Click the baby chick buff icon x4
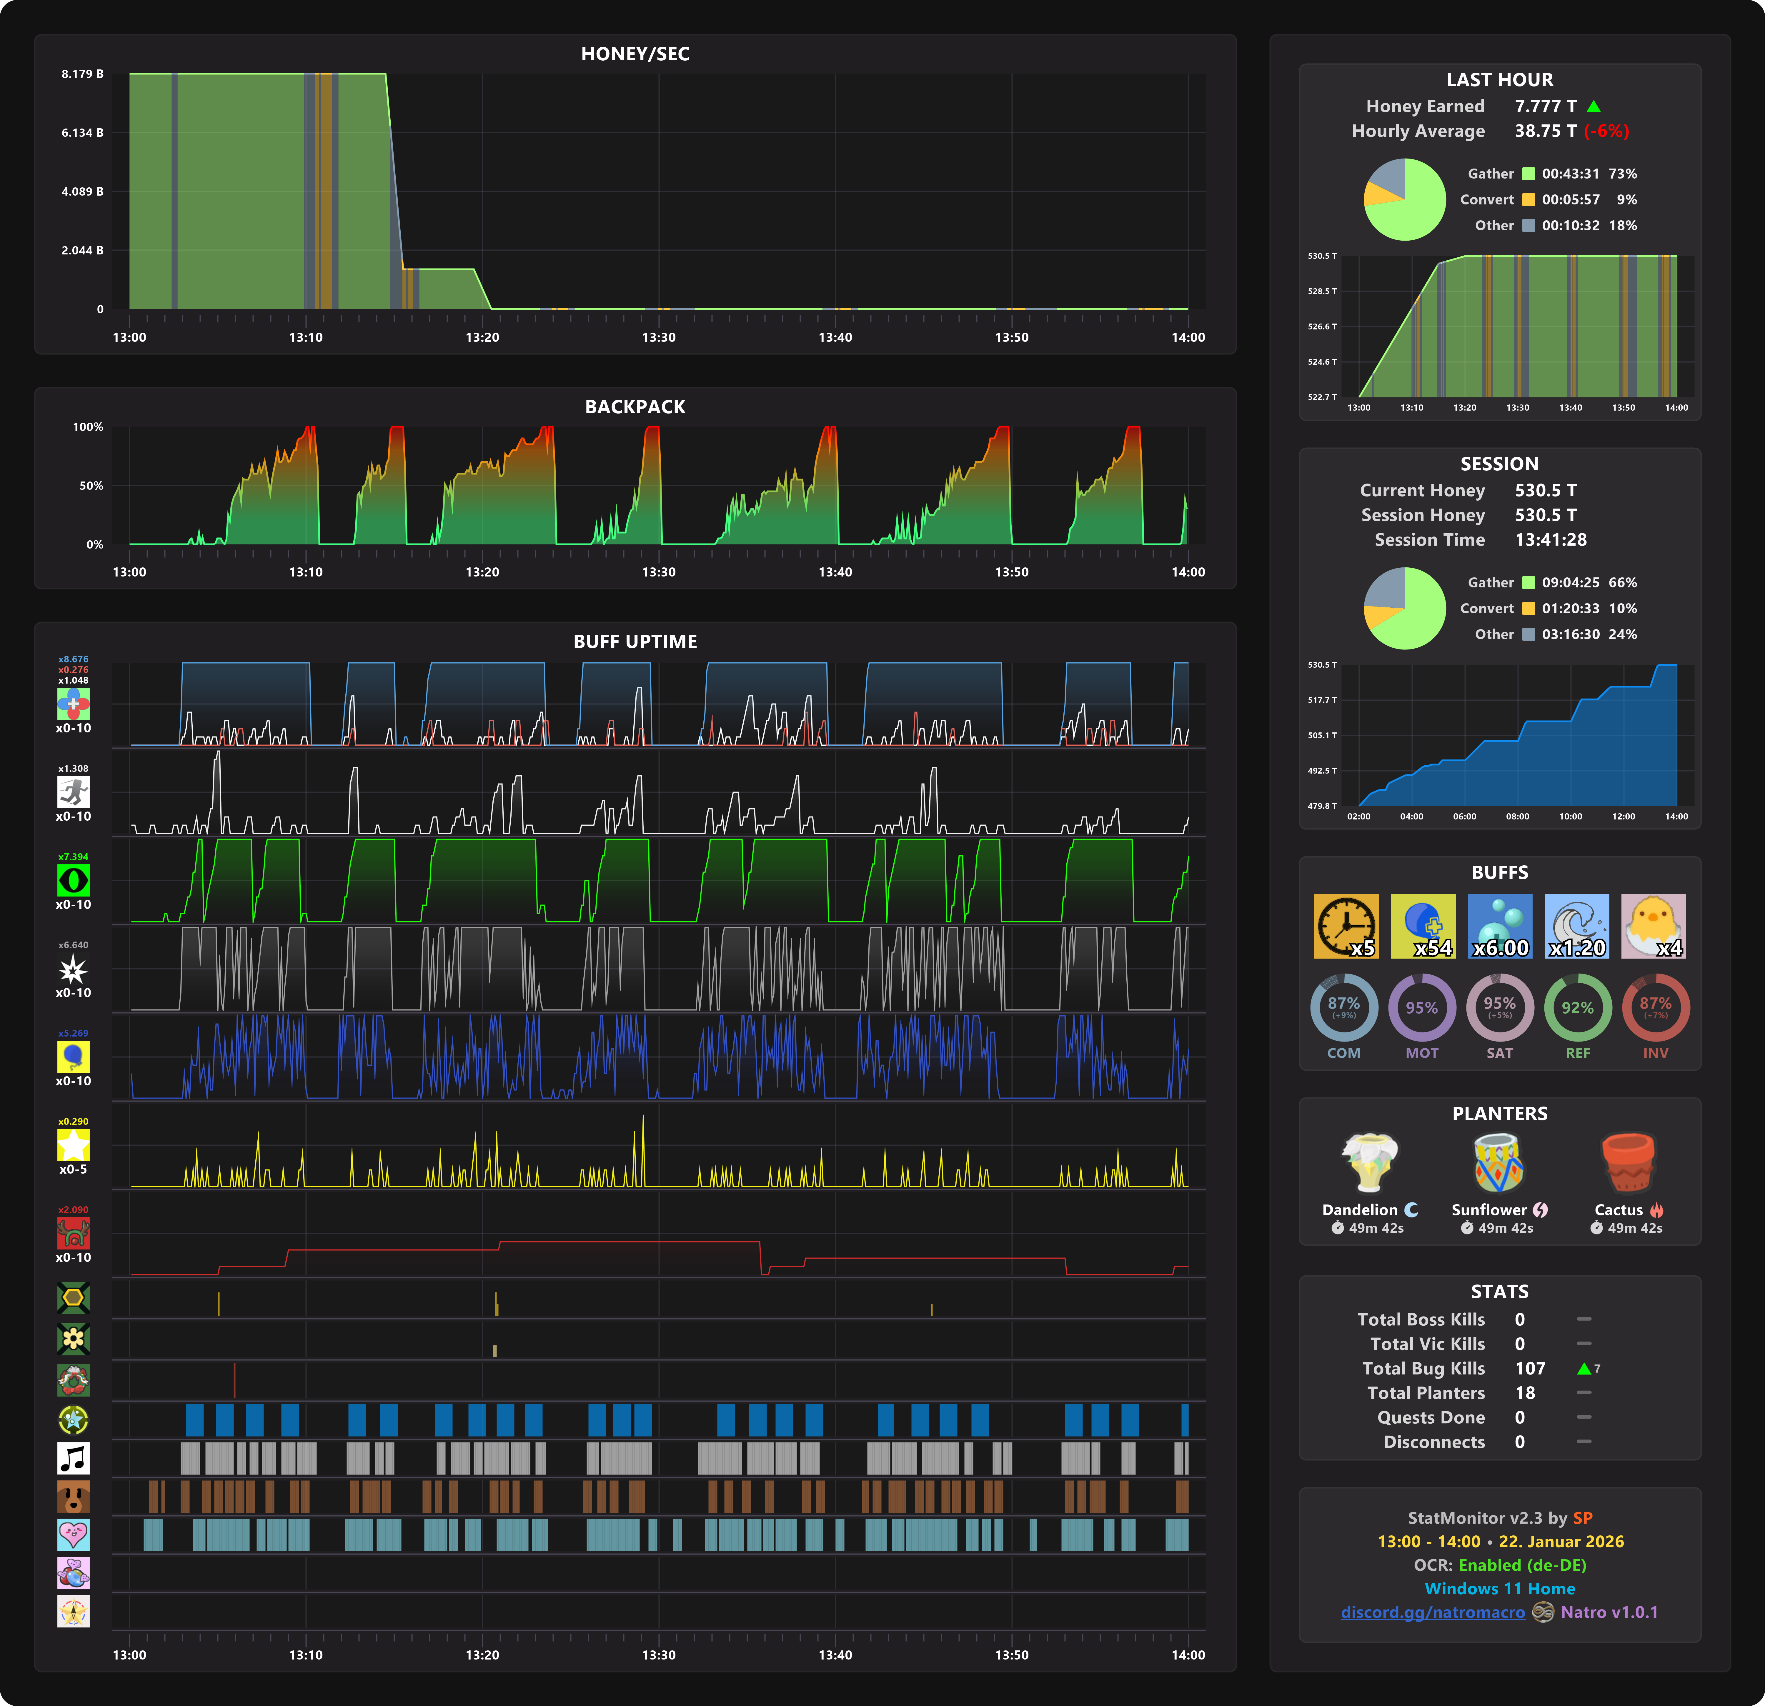The height and width of the screenshot is (1706, 1765). (1653, 925)
